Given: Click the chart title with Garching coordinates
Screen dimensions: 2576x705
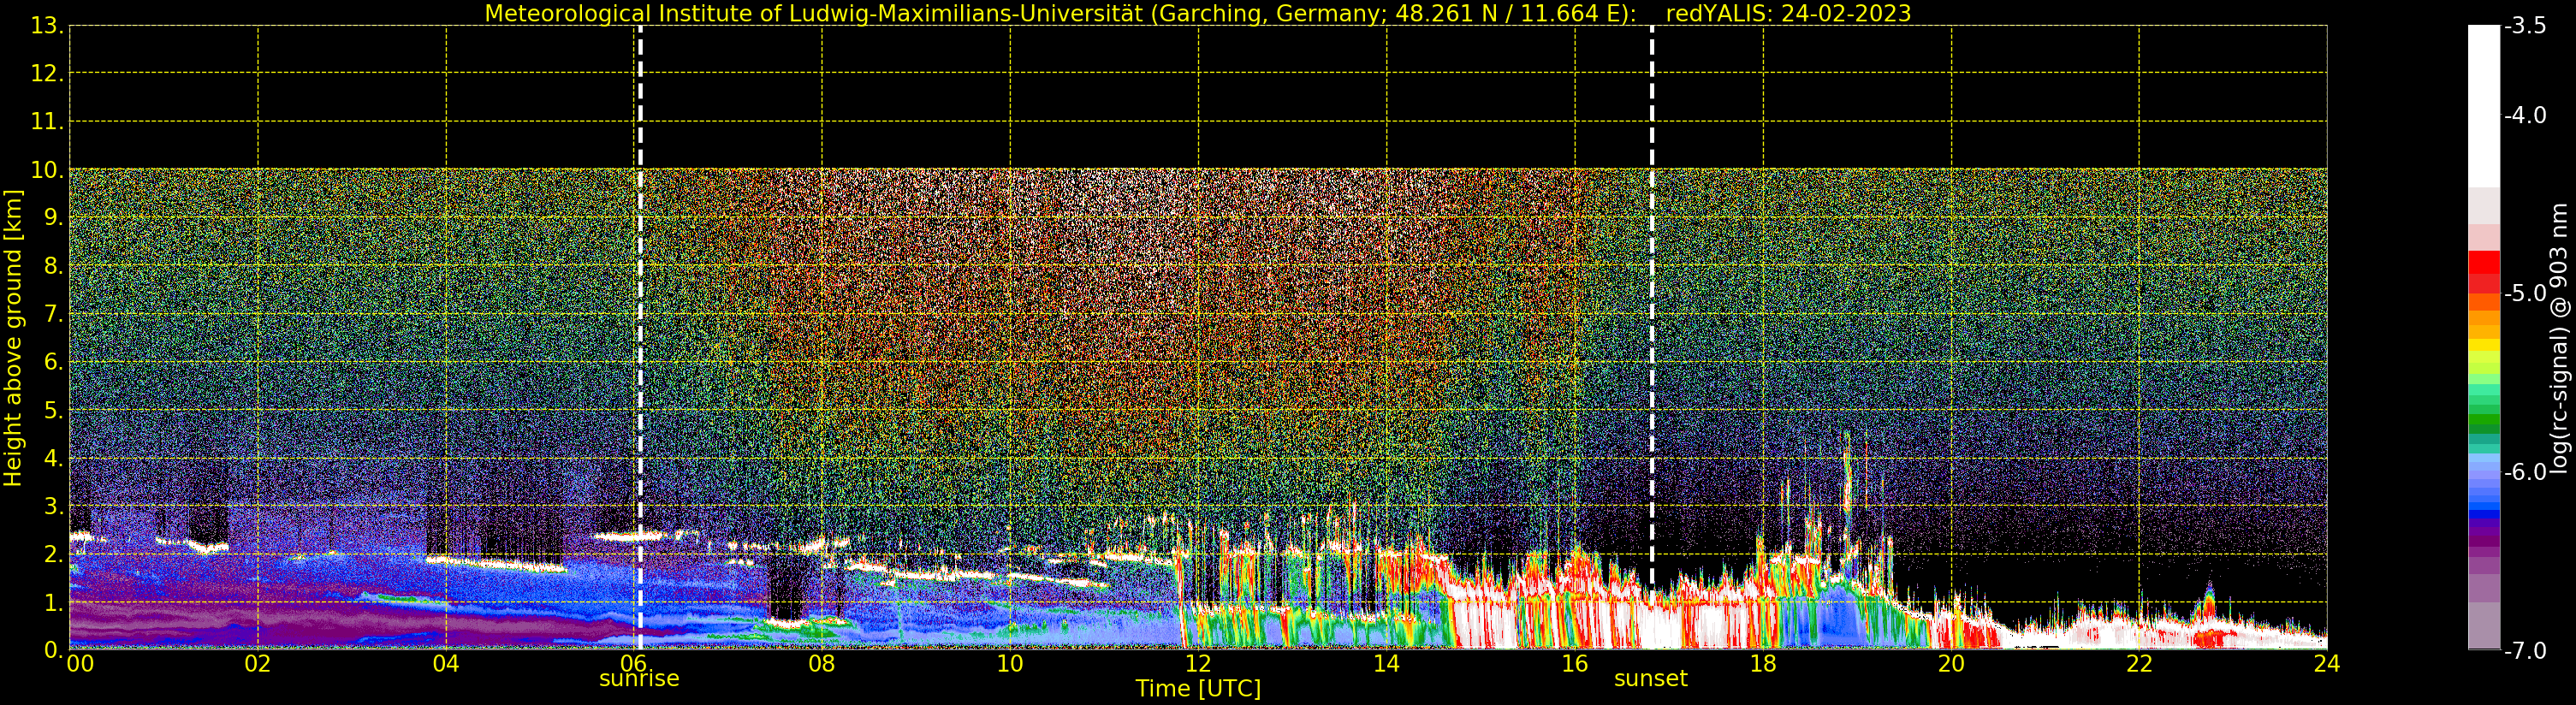Looking at the screenshot, I should click(1060, 13).
